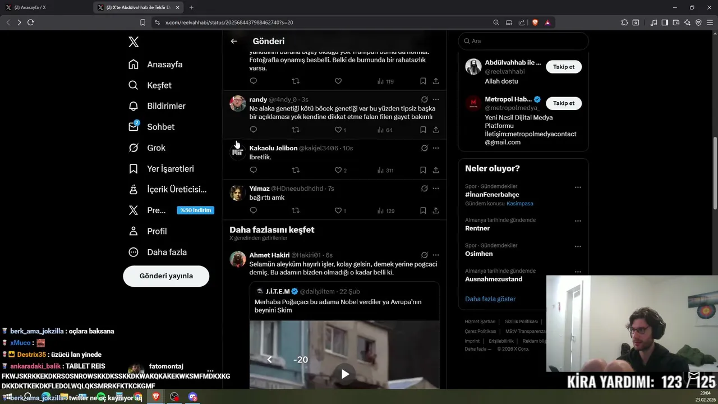The height and width of the screenshot is (404, 718).
Task: Go back with the Gönderi back arrow
Action: (x=234, y=41)
